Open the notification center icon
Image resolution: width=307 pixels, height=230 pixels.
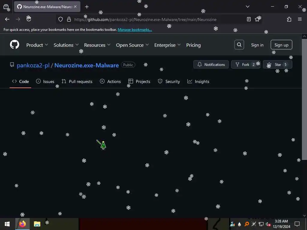point(297,224)
